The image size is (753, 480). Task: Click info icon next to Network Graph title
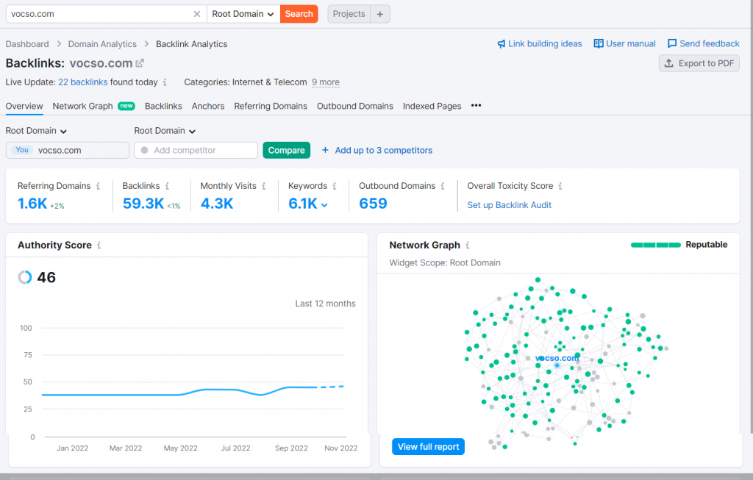click(467, 246)
